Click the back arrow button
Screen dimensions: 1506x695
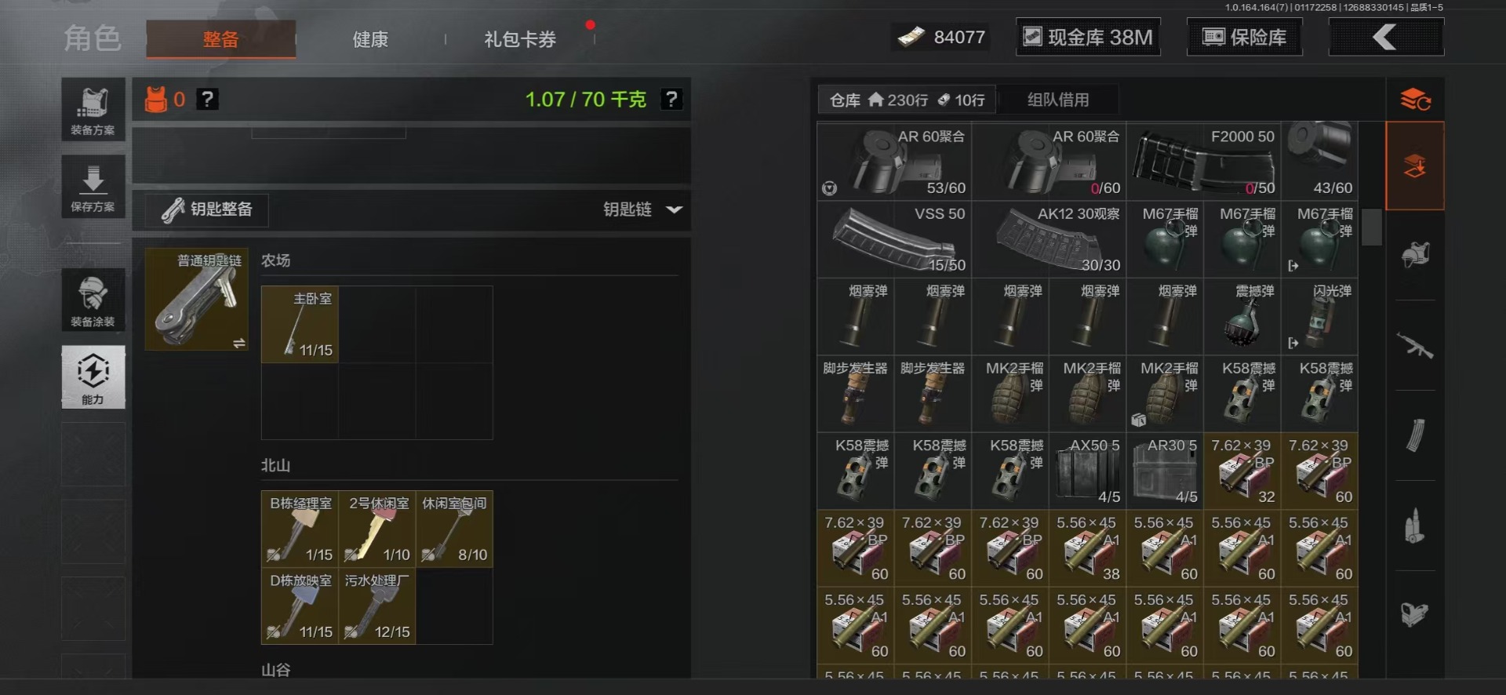(1386, 37)
